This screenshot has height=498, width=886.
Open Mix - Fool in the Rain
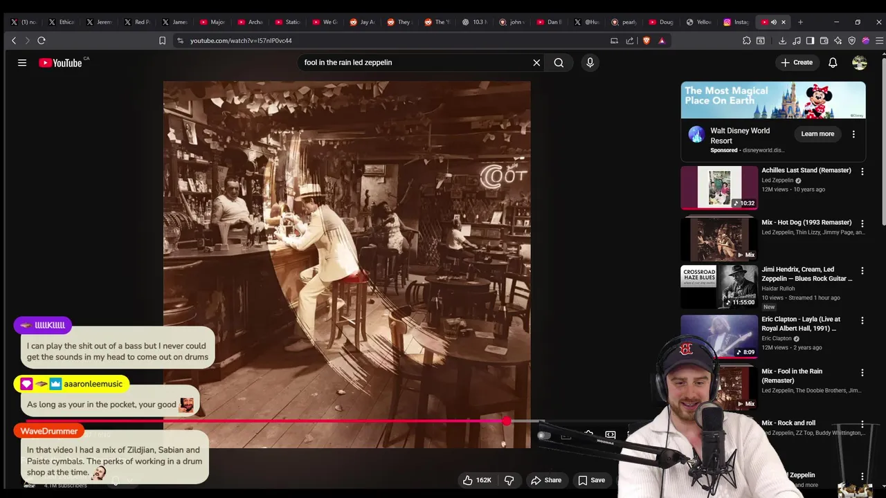click(792, 376)
